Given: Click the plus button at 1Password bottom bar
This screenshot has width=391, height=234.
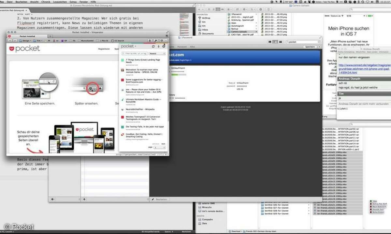Looking at the screenshot, I should 84,199.
